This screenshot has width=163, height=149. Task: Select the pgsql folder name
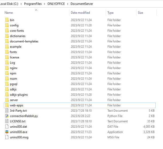pyautogui.click(x=14, y=84)
